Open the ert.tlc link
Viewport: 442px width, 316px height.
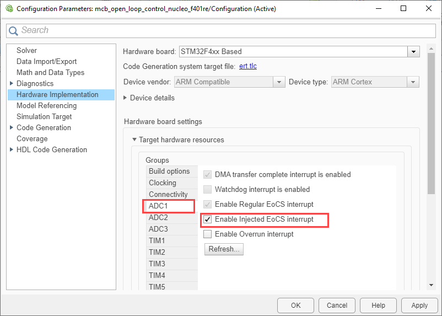tap(247, 67)
